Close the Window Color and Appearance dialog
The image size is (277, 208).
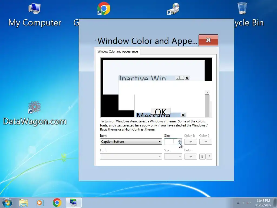point(208,40)
